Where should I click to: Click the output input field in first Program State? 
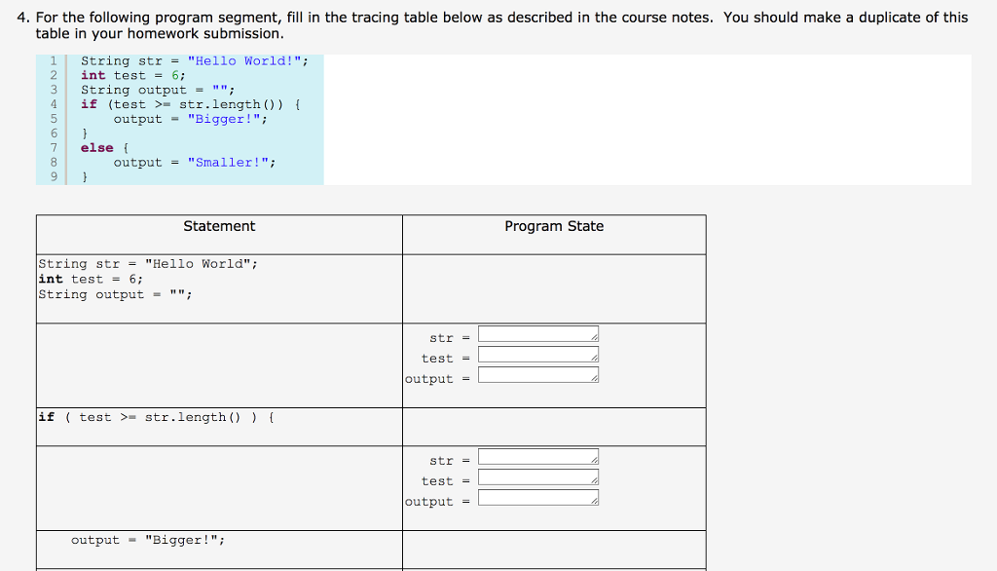pyautogui.click(x=536, y=373)
